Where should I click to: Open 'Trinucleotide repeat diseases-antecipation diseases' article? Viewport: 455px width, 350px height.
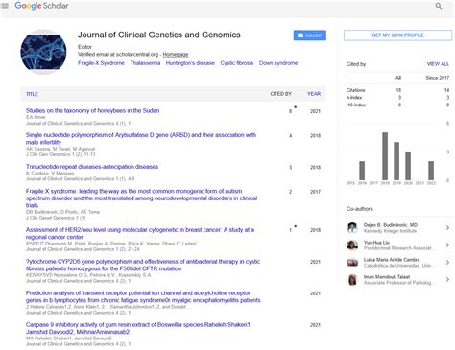[92, 167]
